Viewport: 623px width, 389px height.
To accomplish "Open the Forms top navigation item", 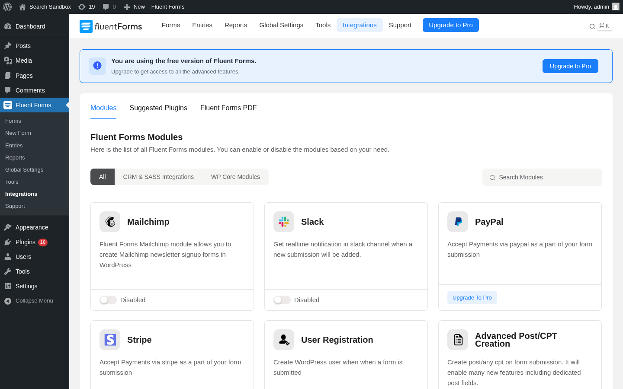I will pos(171,25).
